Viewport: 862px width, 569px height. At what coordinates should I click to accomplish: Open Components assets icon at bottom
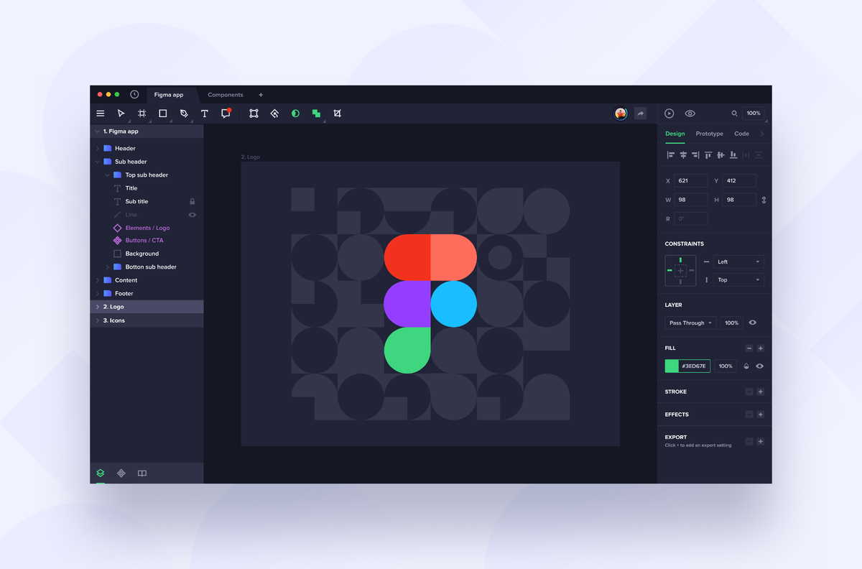click(121, 473)
